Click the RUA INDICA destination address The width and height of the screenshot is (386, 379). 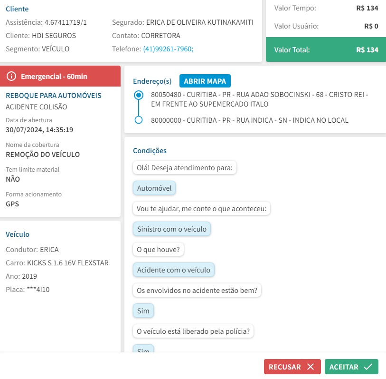249,120
